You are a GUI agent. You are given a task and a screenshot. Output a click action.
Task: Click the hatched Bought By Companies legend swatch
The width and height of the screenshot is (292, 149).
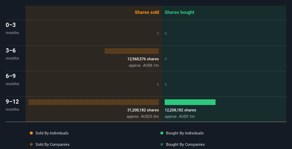[x=162, y=144]
